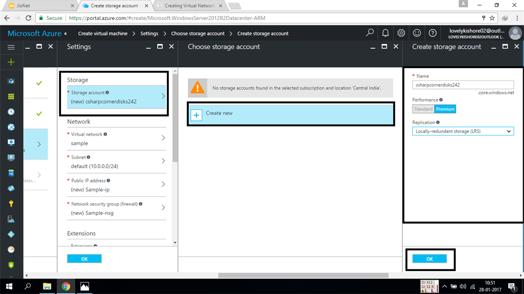Open the Recent clock sidebar icon
524x294 pixels.
click(x=11, y=112)
